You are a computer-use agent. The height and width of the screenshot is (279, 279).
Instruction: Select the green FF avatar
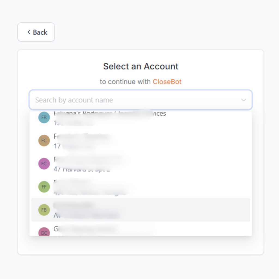pyautogui.click(x=44, y=187)
